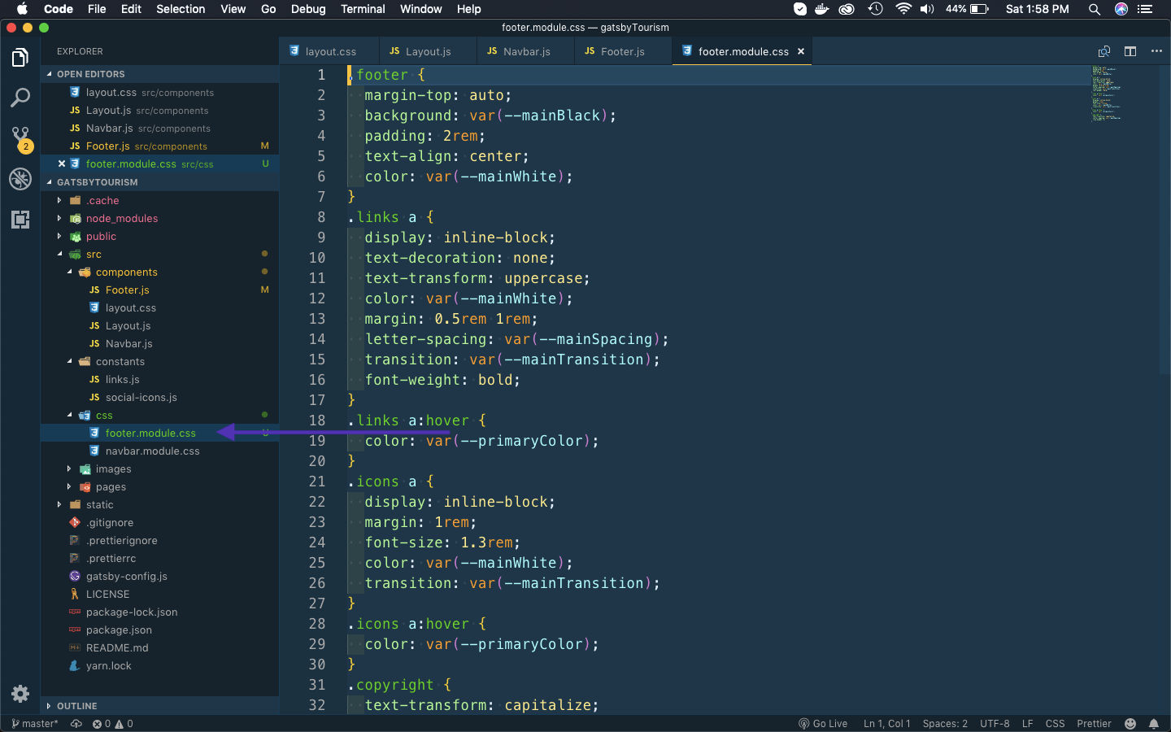Collapse the src folder

click(159, 254)
